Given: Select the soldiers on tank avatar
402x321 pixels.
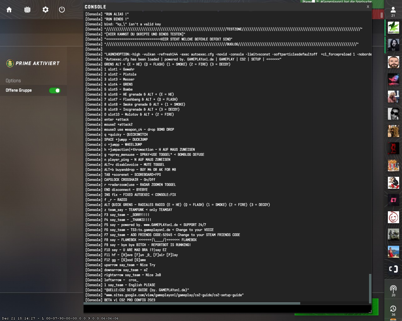Looking at the screenshot, I should (394, 234).
